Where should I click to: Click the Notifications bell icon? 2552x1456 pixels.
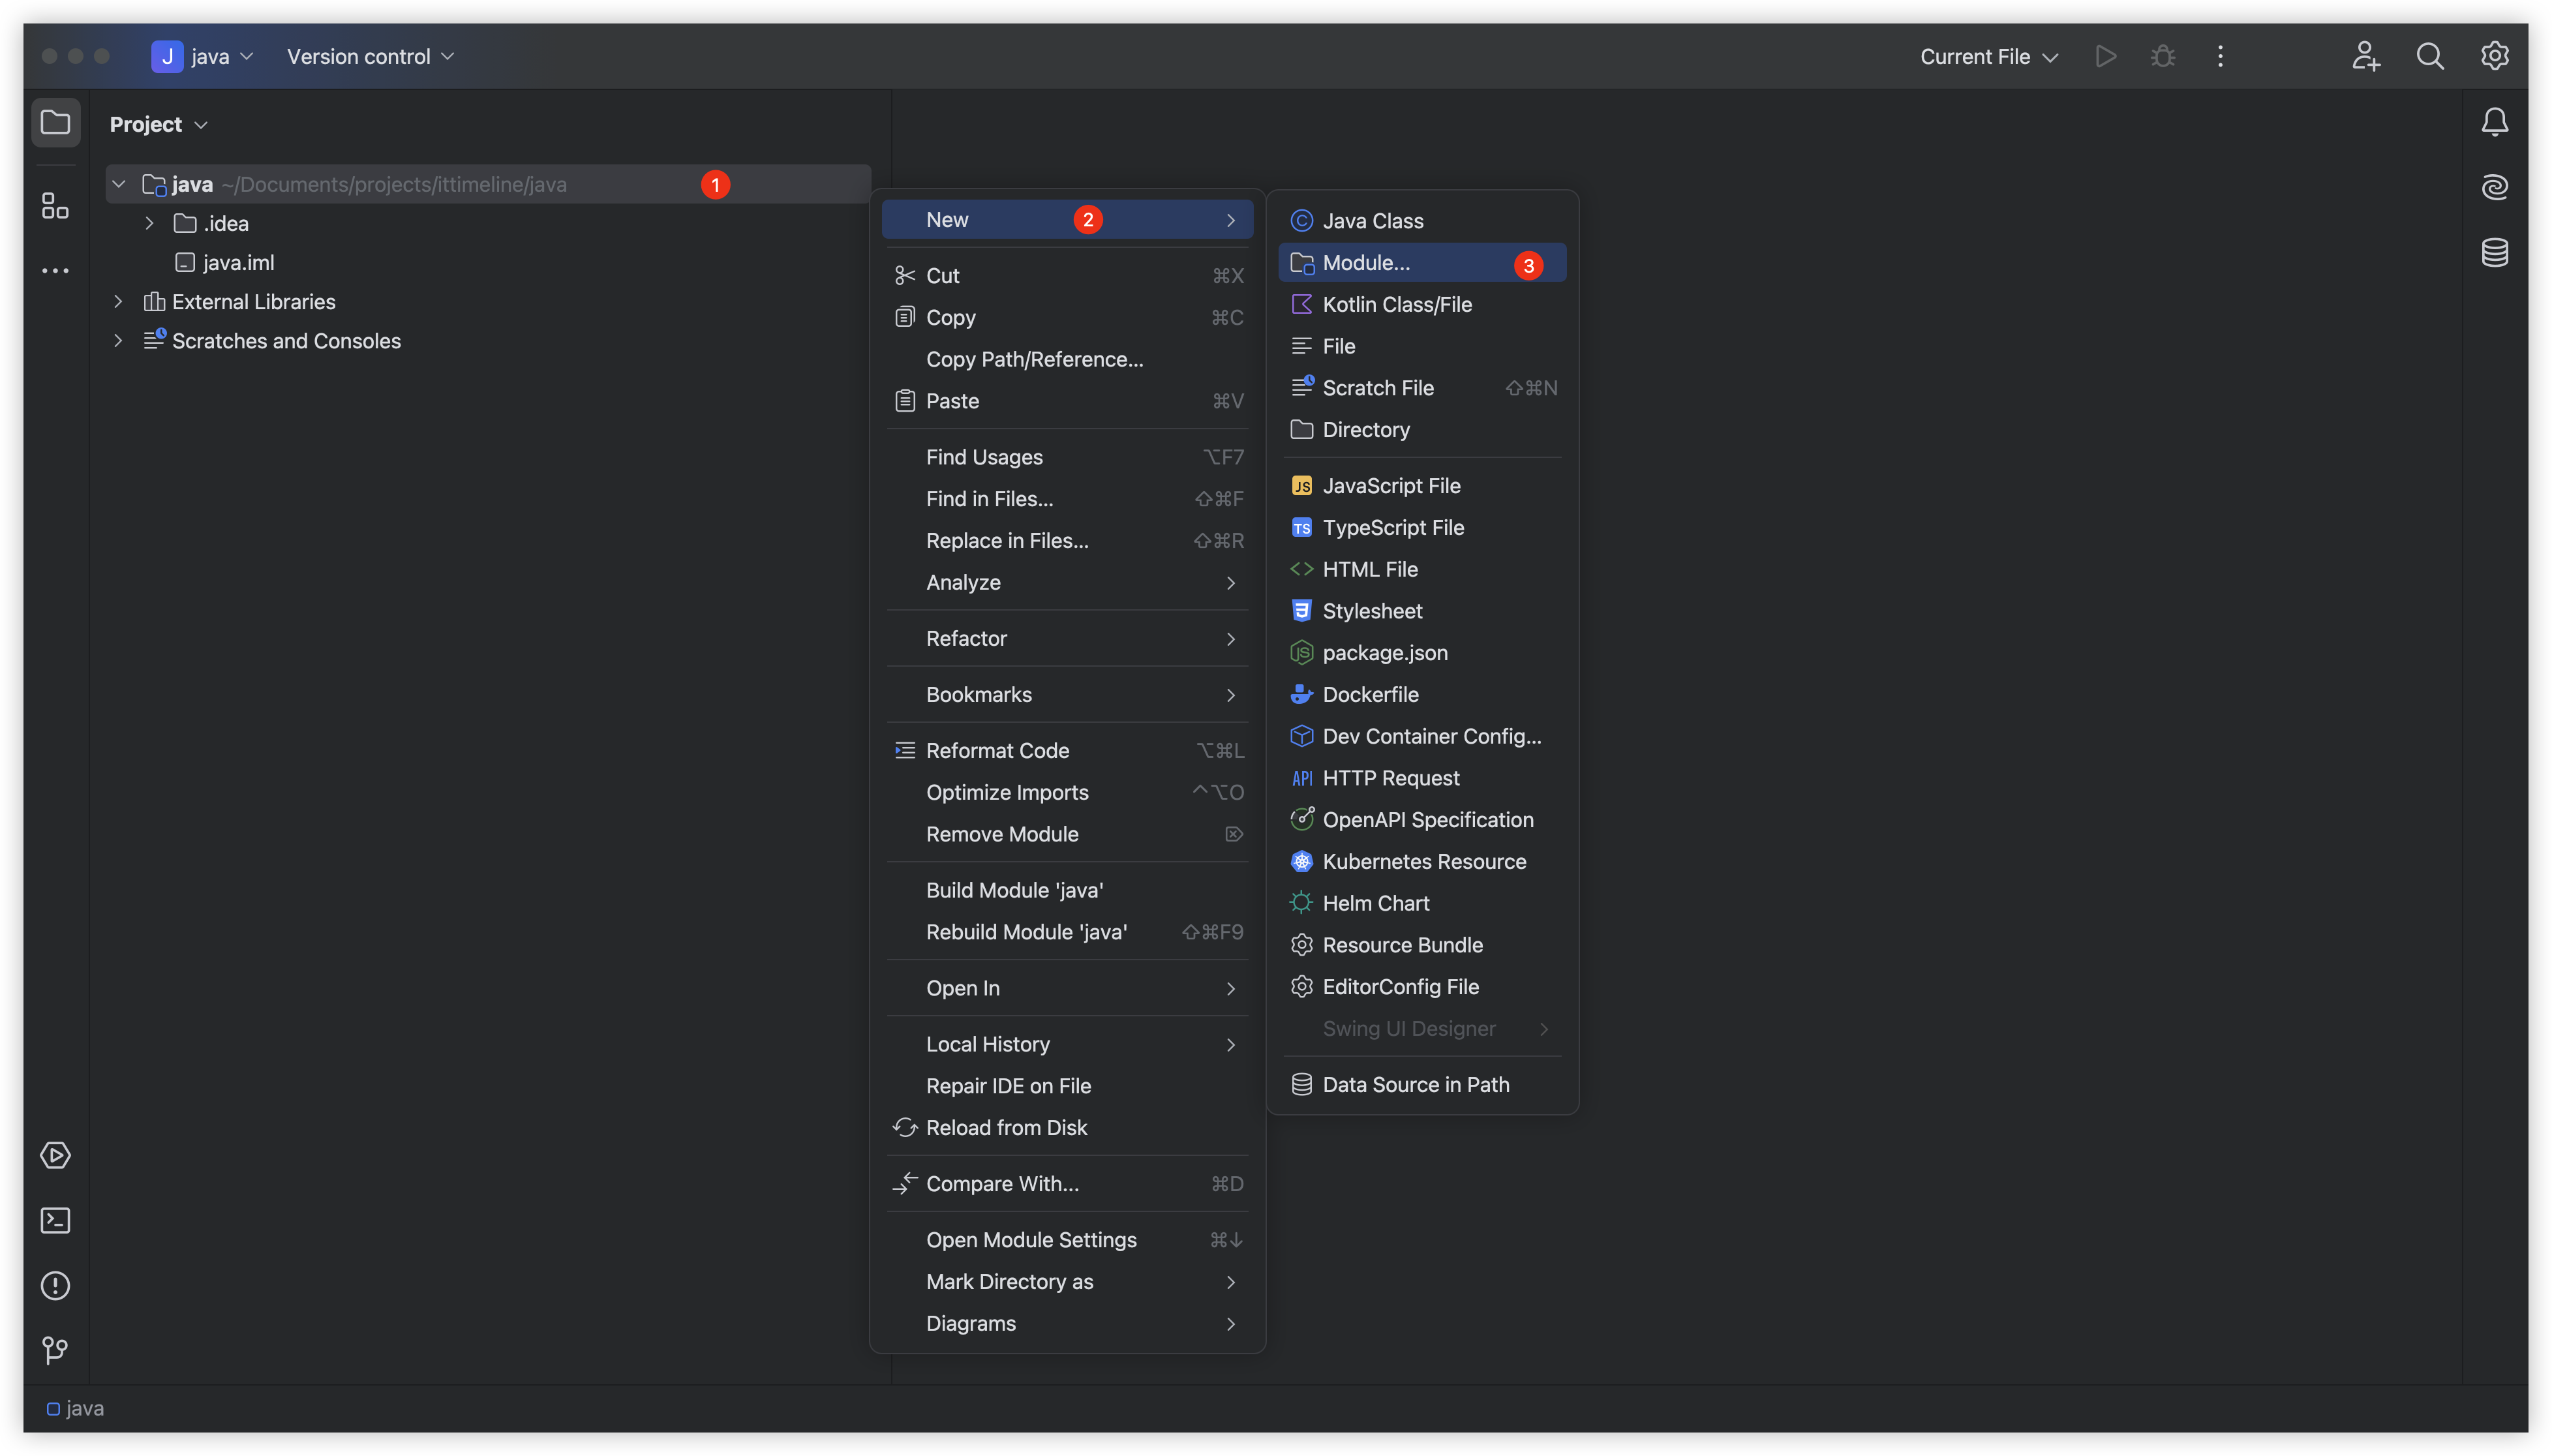pyautogui.click(x=2494, y=122)
